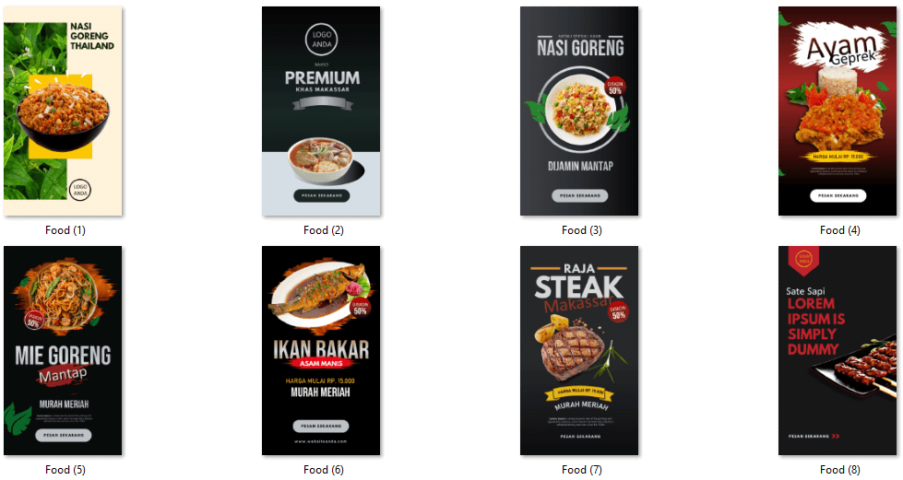Select the Food (5) Mie Goreng thumbnail
Image resolution: width=903 pixels, height=480 pixels.
click(63, 350)
